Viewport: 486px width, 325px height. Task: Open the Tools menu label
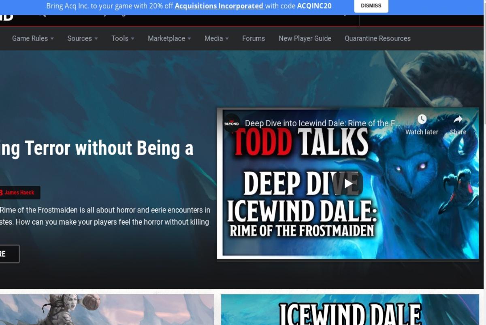click(x=120, y=38)
